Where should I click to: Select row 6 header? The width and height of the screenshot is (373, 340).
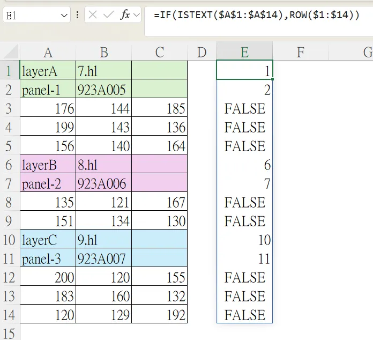click(10, 164)
